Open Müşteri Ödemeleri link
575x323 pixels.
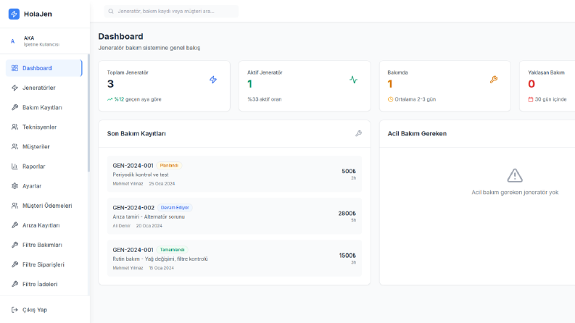pyautogui.click(x=44, y=206)
